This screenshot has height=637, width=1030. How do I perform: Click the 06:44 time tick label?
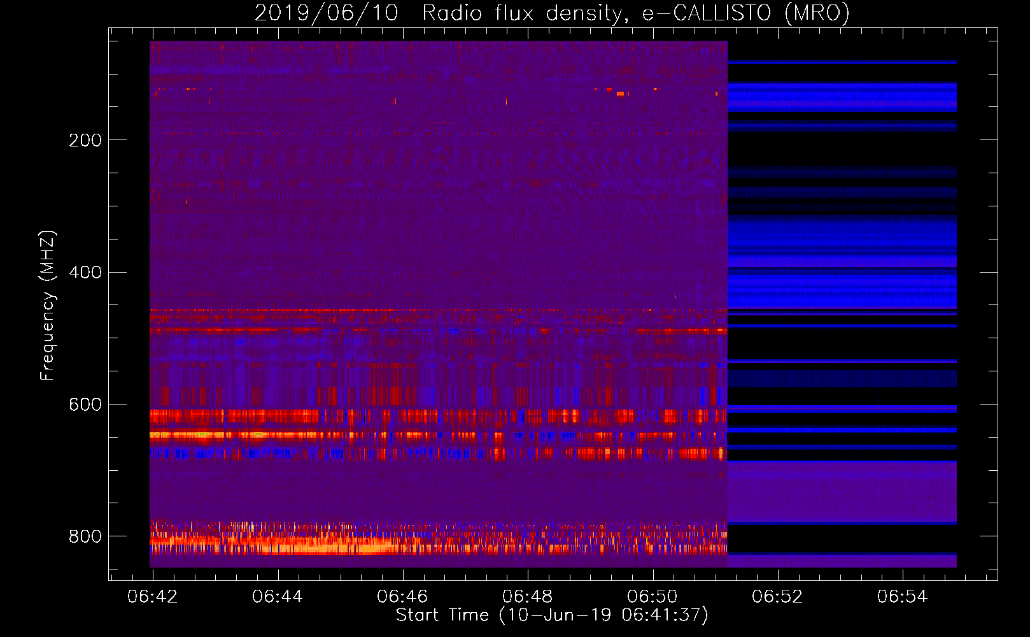(x=278, y=597)
